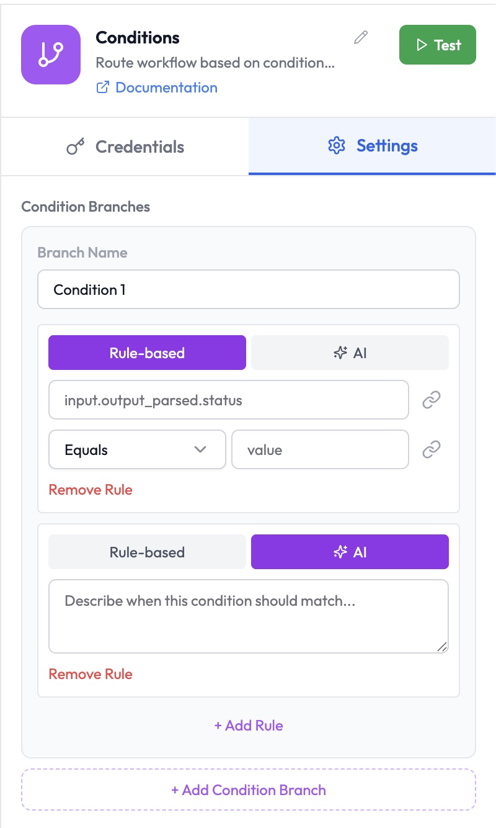Viewport: 496px width, 828px height.
Task: Click Remove Rule under the first rule
Action: tap(90, 490)
